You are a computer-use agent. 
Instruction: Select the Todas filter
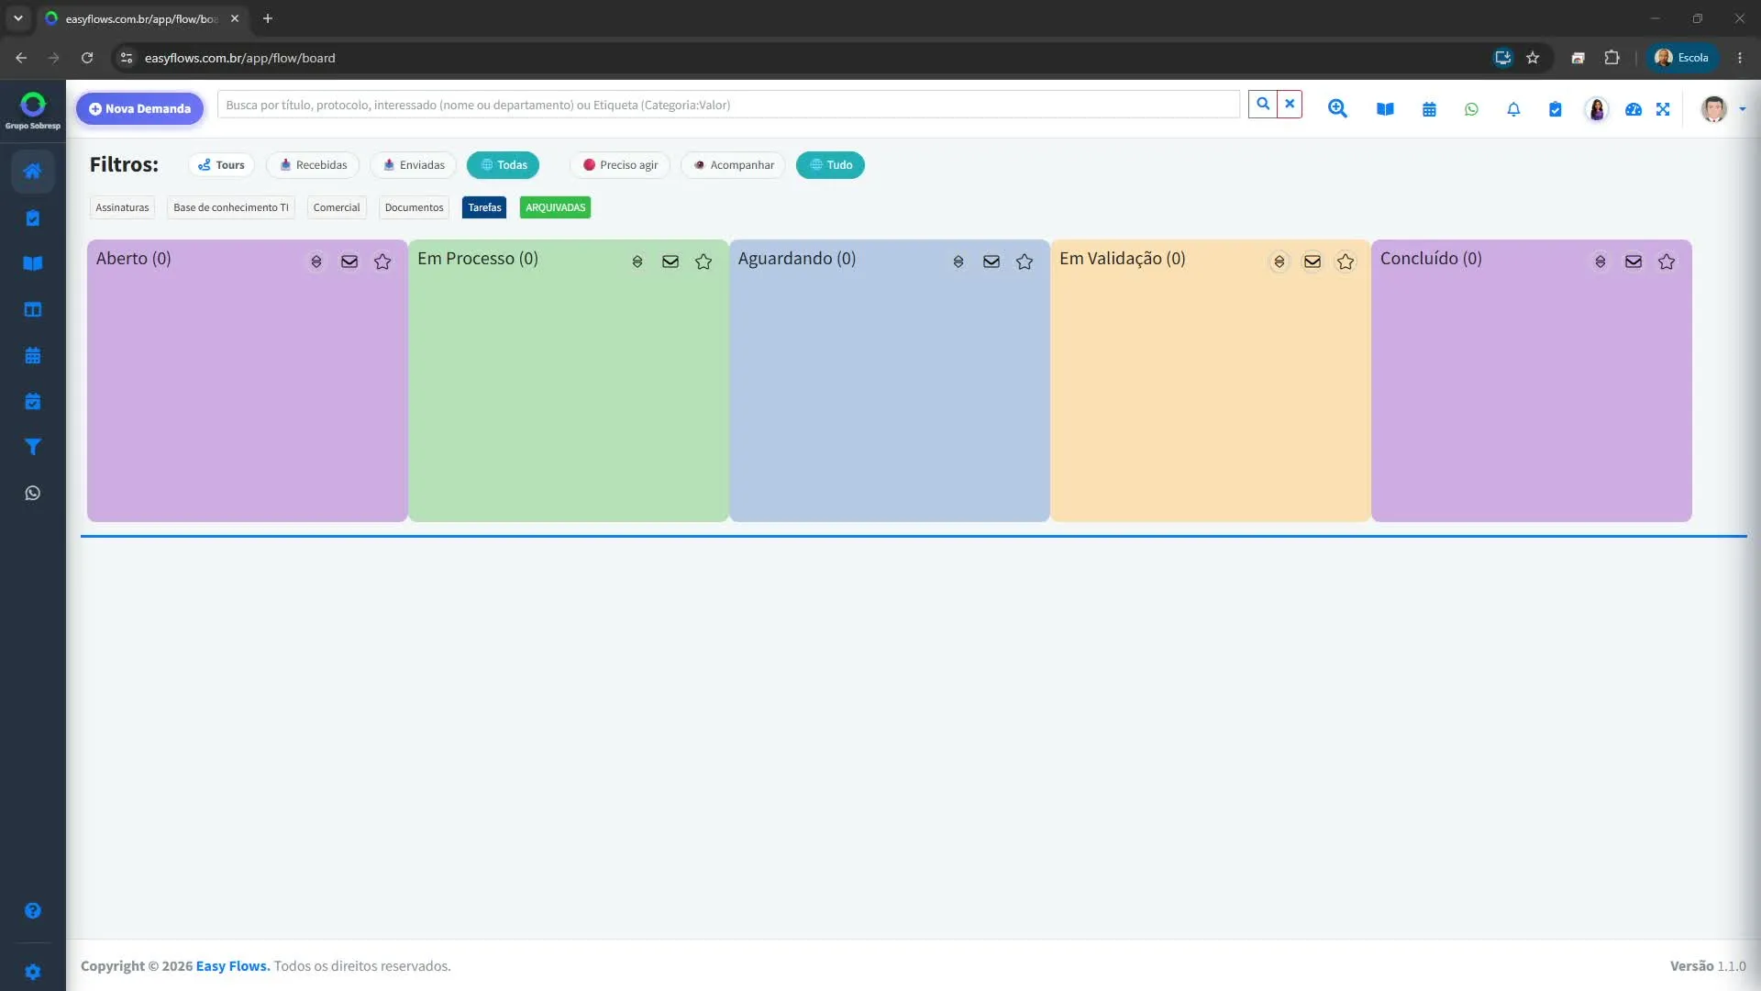coord(504,165)
